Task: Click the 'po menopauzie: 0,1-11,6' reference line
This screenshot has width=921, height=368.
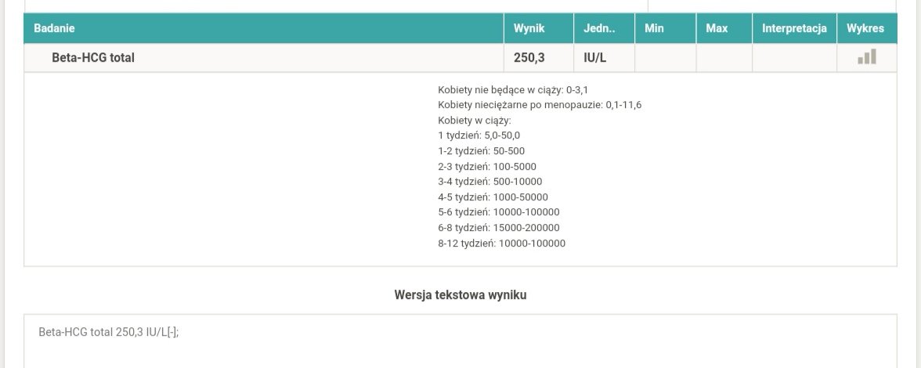Action: coord(540,105)
